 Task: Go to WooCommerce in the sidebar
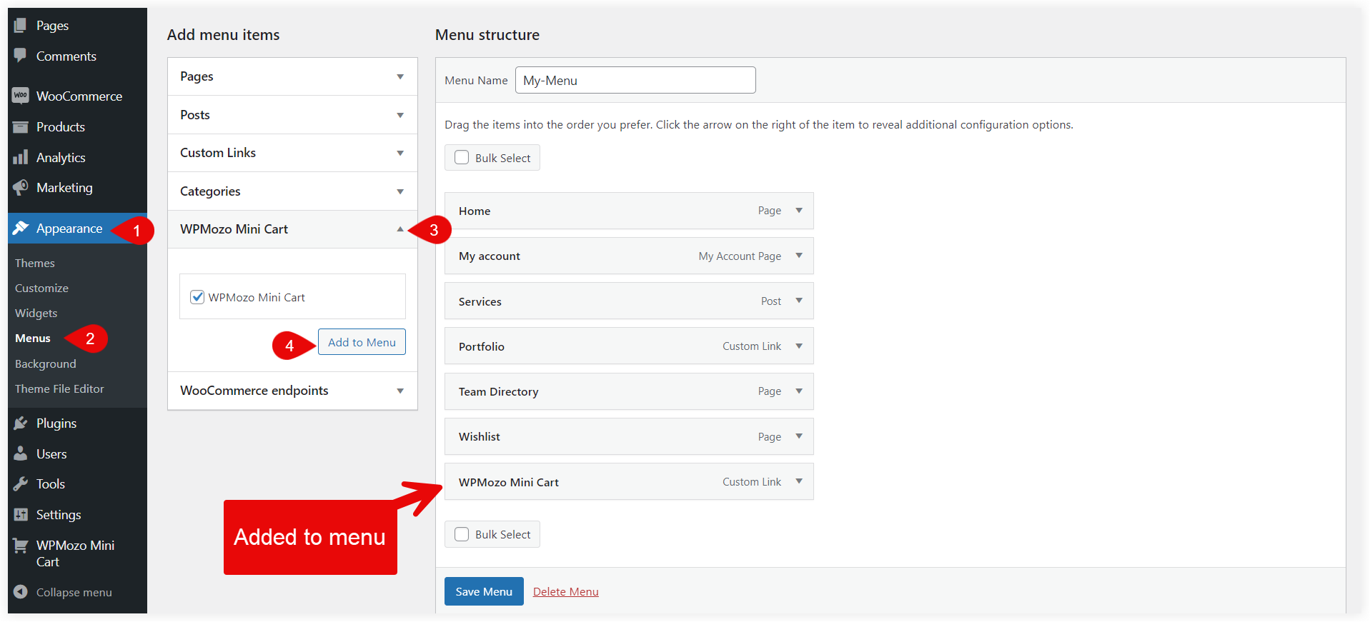79,96
